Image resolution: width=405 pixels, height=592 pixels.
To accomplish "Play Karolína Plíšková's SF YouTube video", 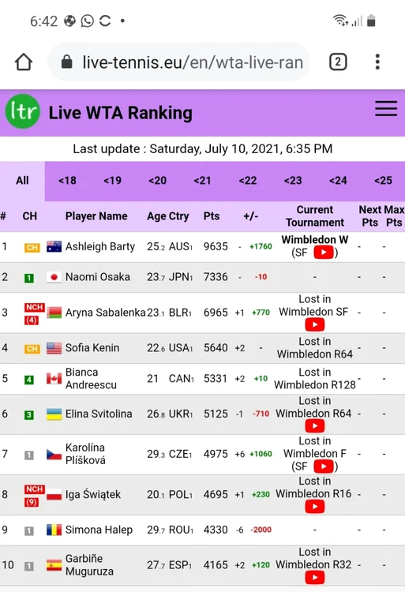I will 324,466.
